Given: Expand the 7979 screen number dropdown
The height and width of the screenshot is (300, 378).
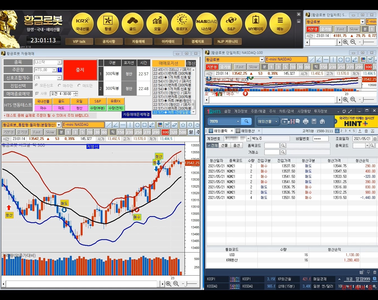Looking at the screenshot, I should coord(238,121).
